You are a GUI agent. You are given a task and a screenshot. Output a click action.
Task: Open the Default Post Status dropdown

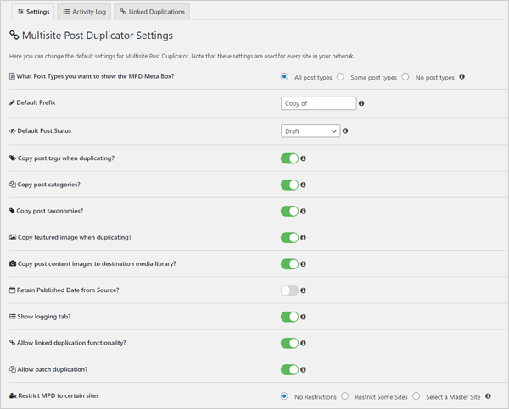310,131
